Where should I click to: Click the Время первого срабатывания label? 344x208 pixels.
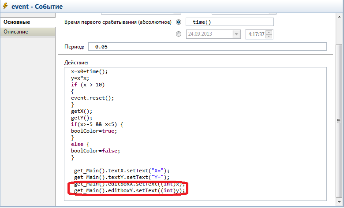pos(118,22)
